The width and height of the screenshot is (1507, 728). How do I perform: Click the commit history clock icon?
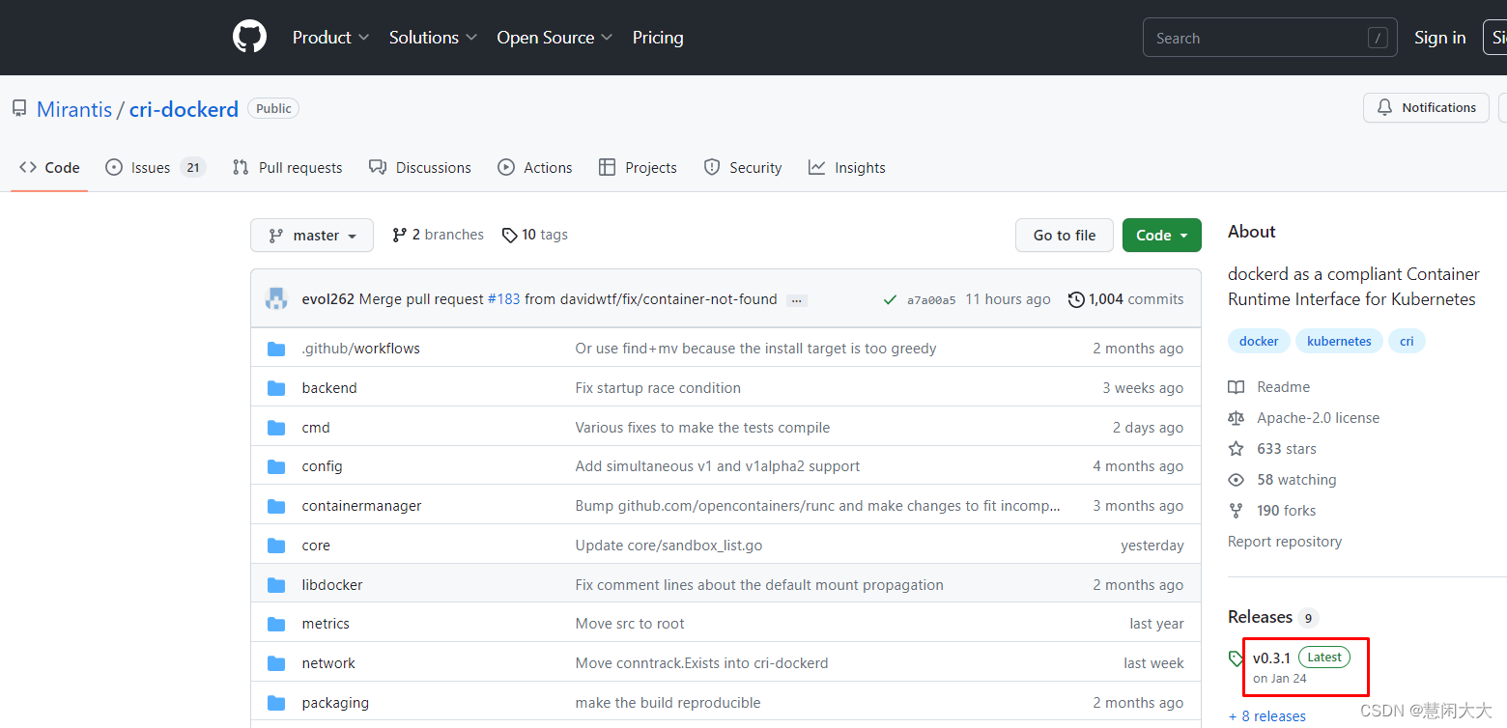point(1076,299)
